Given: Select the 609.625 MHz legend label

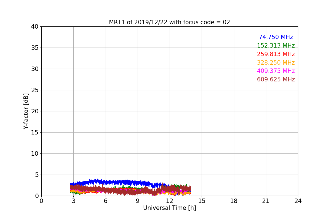Looking at the screenshot, I should click(x=276, y=79).
